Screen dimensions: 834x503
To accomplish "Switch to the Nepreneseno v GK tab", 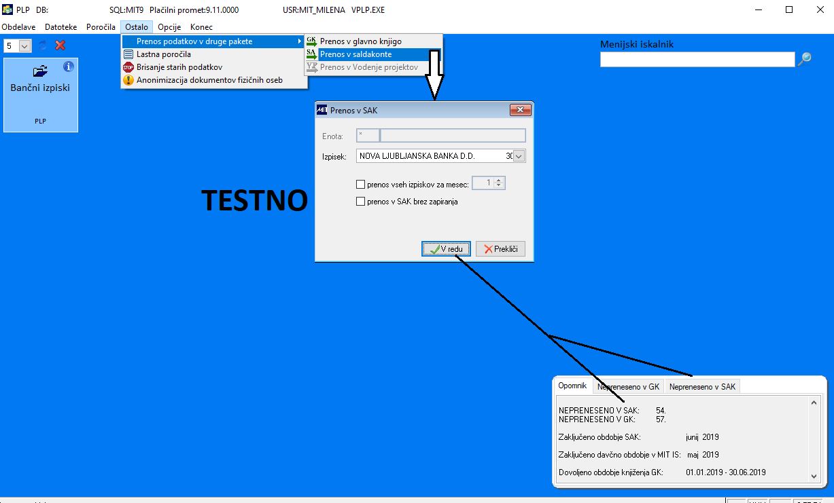I will tap(628, 386).
